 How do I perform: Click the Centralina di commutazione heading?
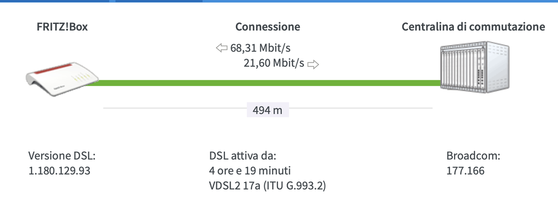474,27
